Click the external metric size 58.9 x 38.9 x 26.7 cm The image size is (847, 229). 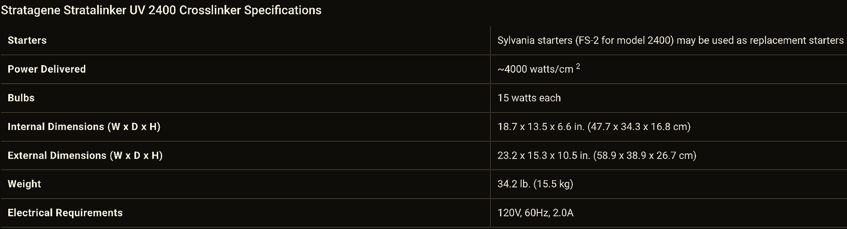click(645, 155)
